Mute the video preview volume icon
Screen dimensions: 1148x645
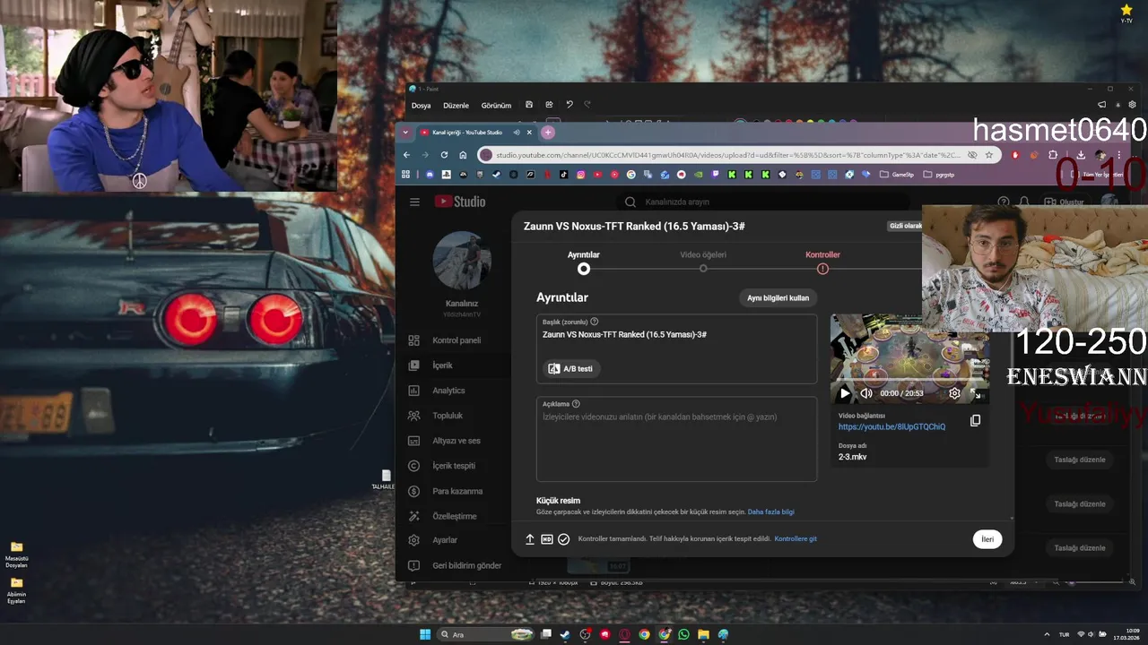866,393
